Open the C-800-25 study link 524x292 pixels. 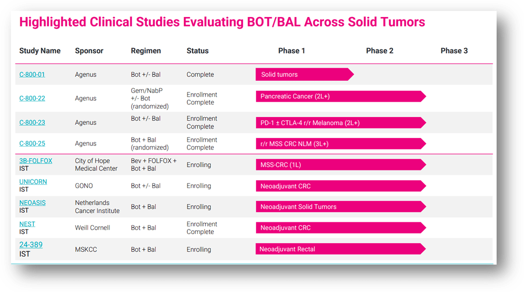(x=32, y=143)
